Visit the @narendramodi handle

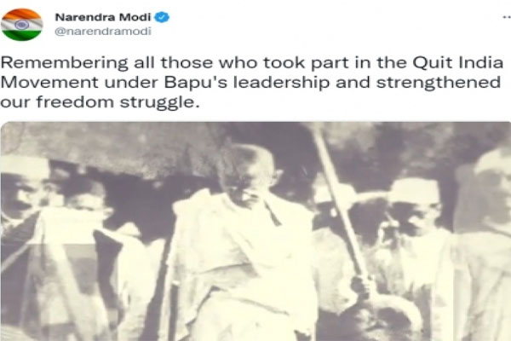(103, 32)
